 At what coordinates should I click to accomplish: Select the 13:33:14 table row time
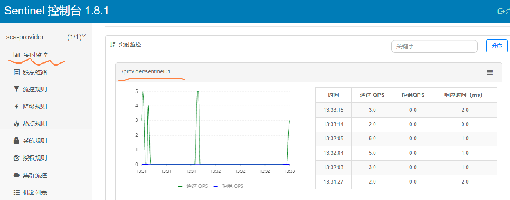(x=333, y=125)
